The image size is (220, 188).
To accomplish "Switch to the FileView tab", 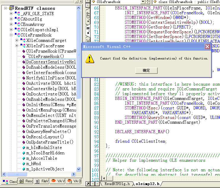I will point(42,181).
